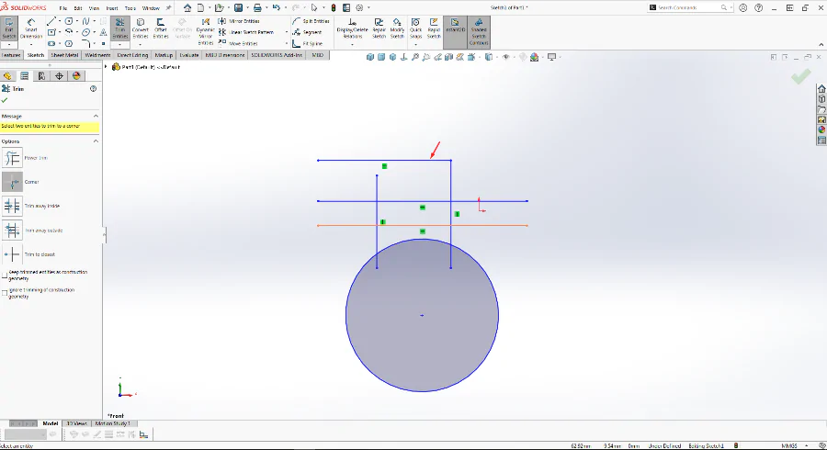
Task: Select Trim to closest option
Action: click(x=12, y=254)
